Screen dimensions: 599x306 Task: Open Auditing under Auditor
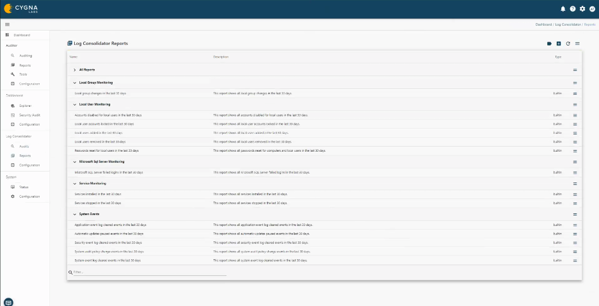coord(25,56)
